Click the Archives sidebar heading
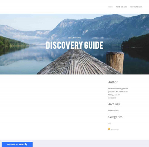Image resolution: width=149 pixels, height=147 pixels. (x=114, y=104)
